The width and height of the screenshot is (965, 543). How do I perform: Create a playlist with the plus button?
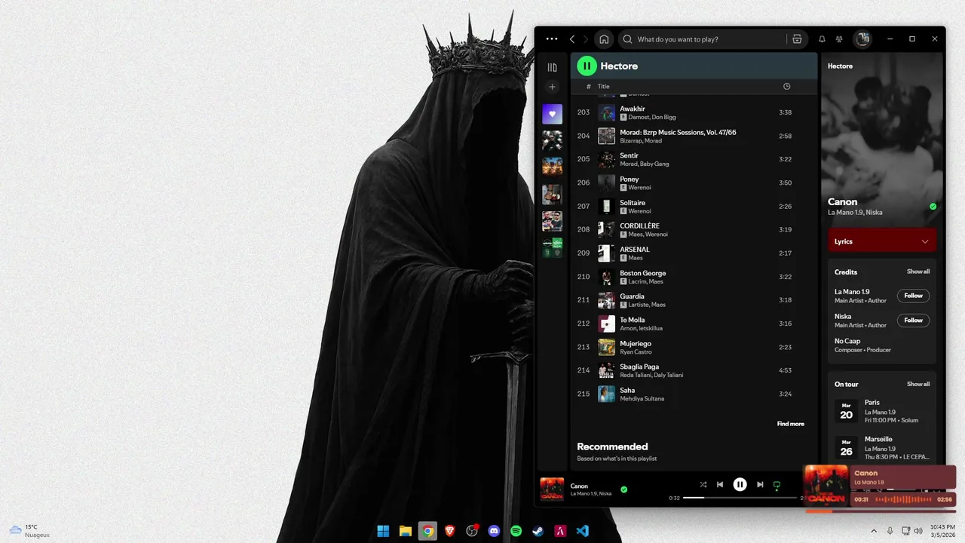pos(552,87)
